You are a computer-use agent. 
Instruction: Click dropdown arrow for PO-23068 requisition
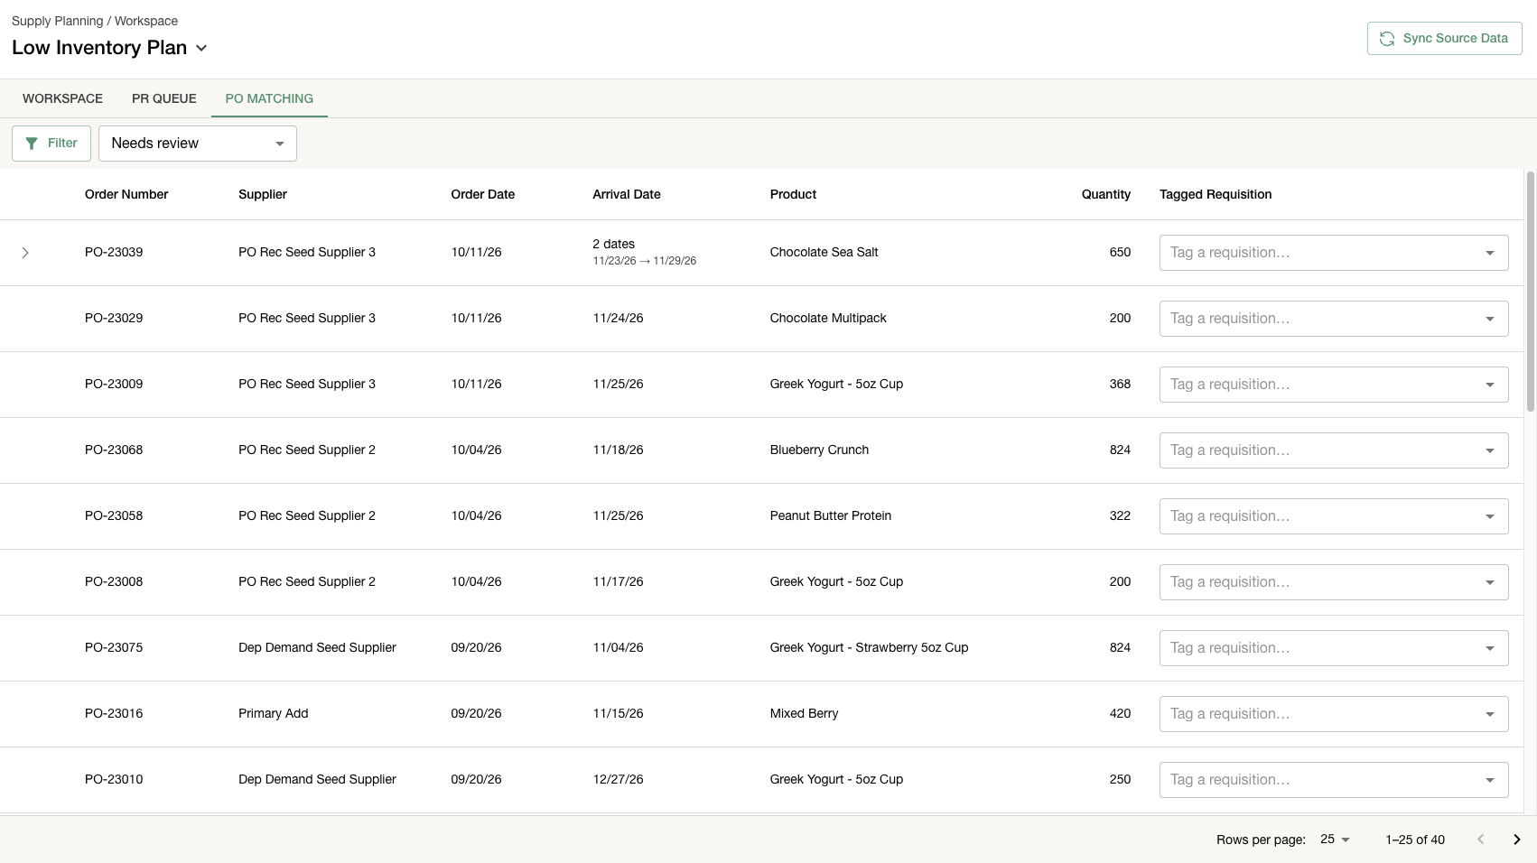(1490, 450)
